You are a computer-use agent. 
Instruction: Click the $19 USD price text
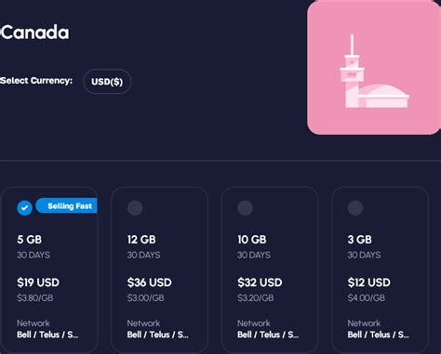[x=38, y=282]
